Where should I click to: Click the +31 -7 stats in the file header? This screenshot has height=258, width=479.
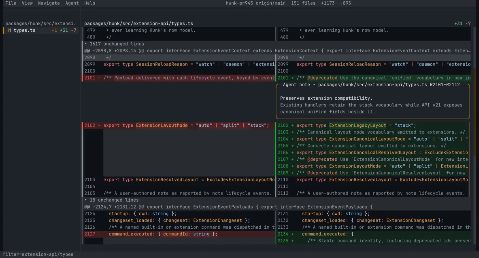click(x=463, y=24)
